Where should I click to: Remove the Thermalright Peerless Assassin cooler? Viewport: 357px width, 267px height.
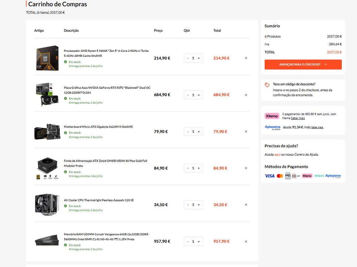[x=246, y=204]
